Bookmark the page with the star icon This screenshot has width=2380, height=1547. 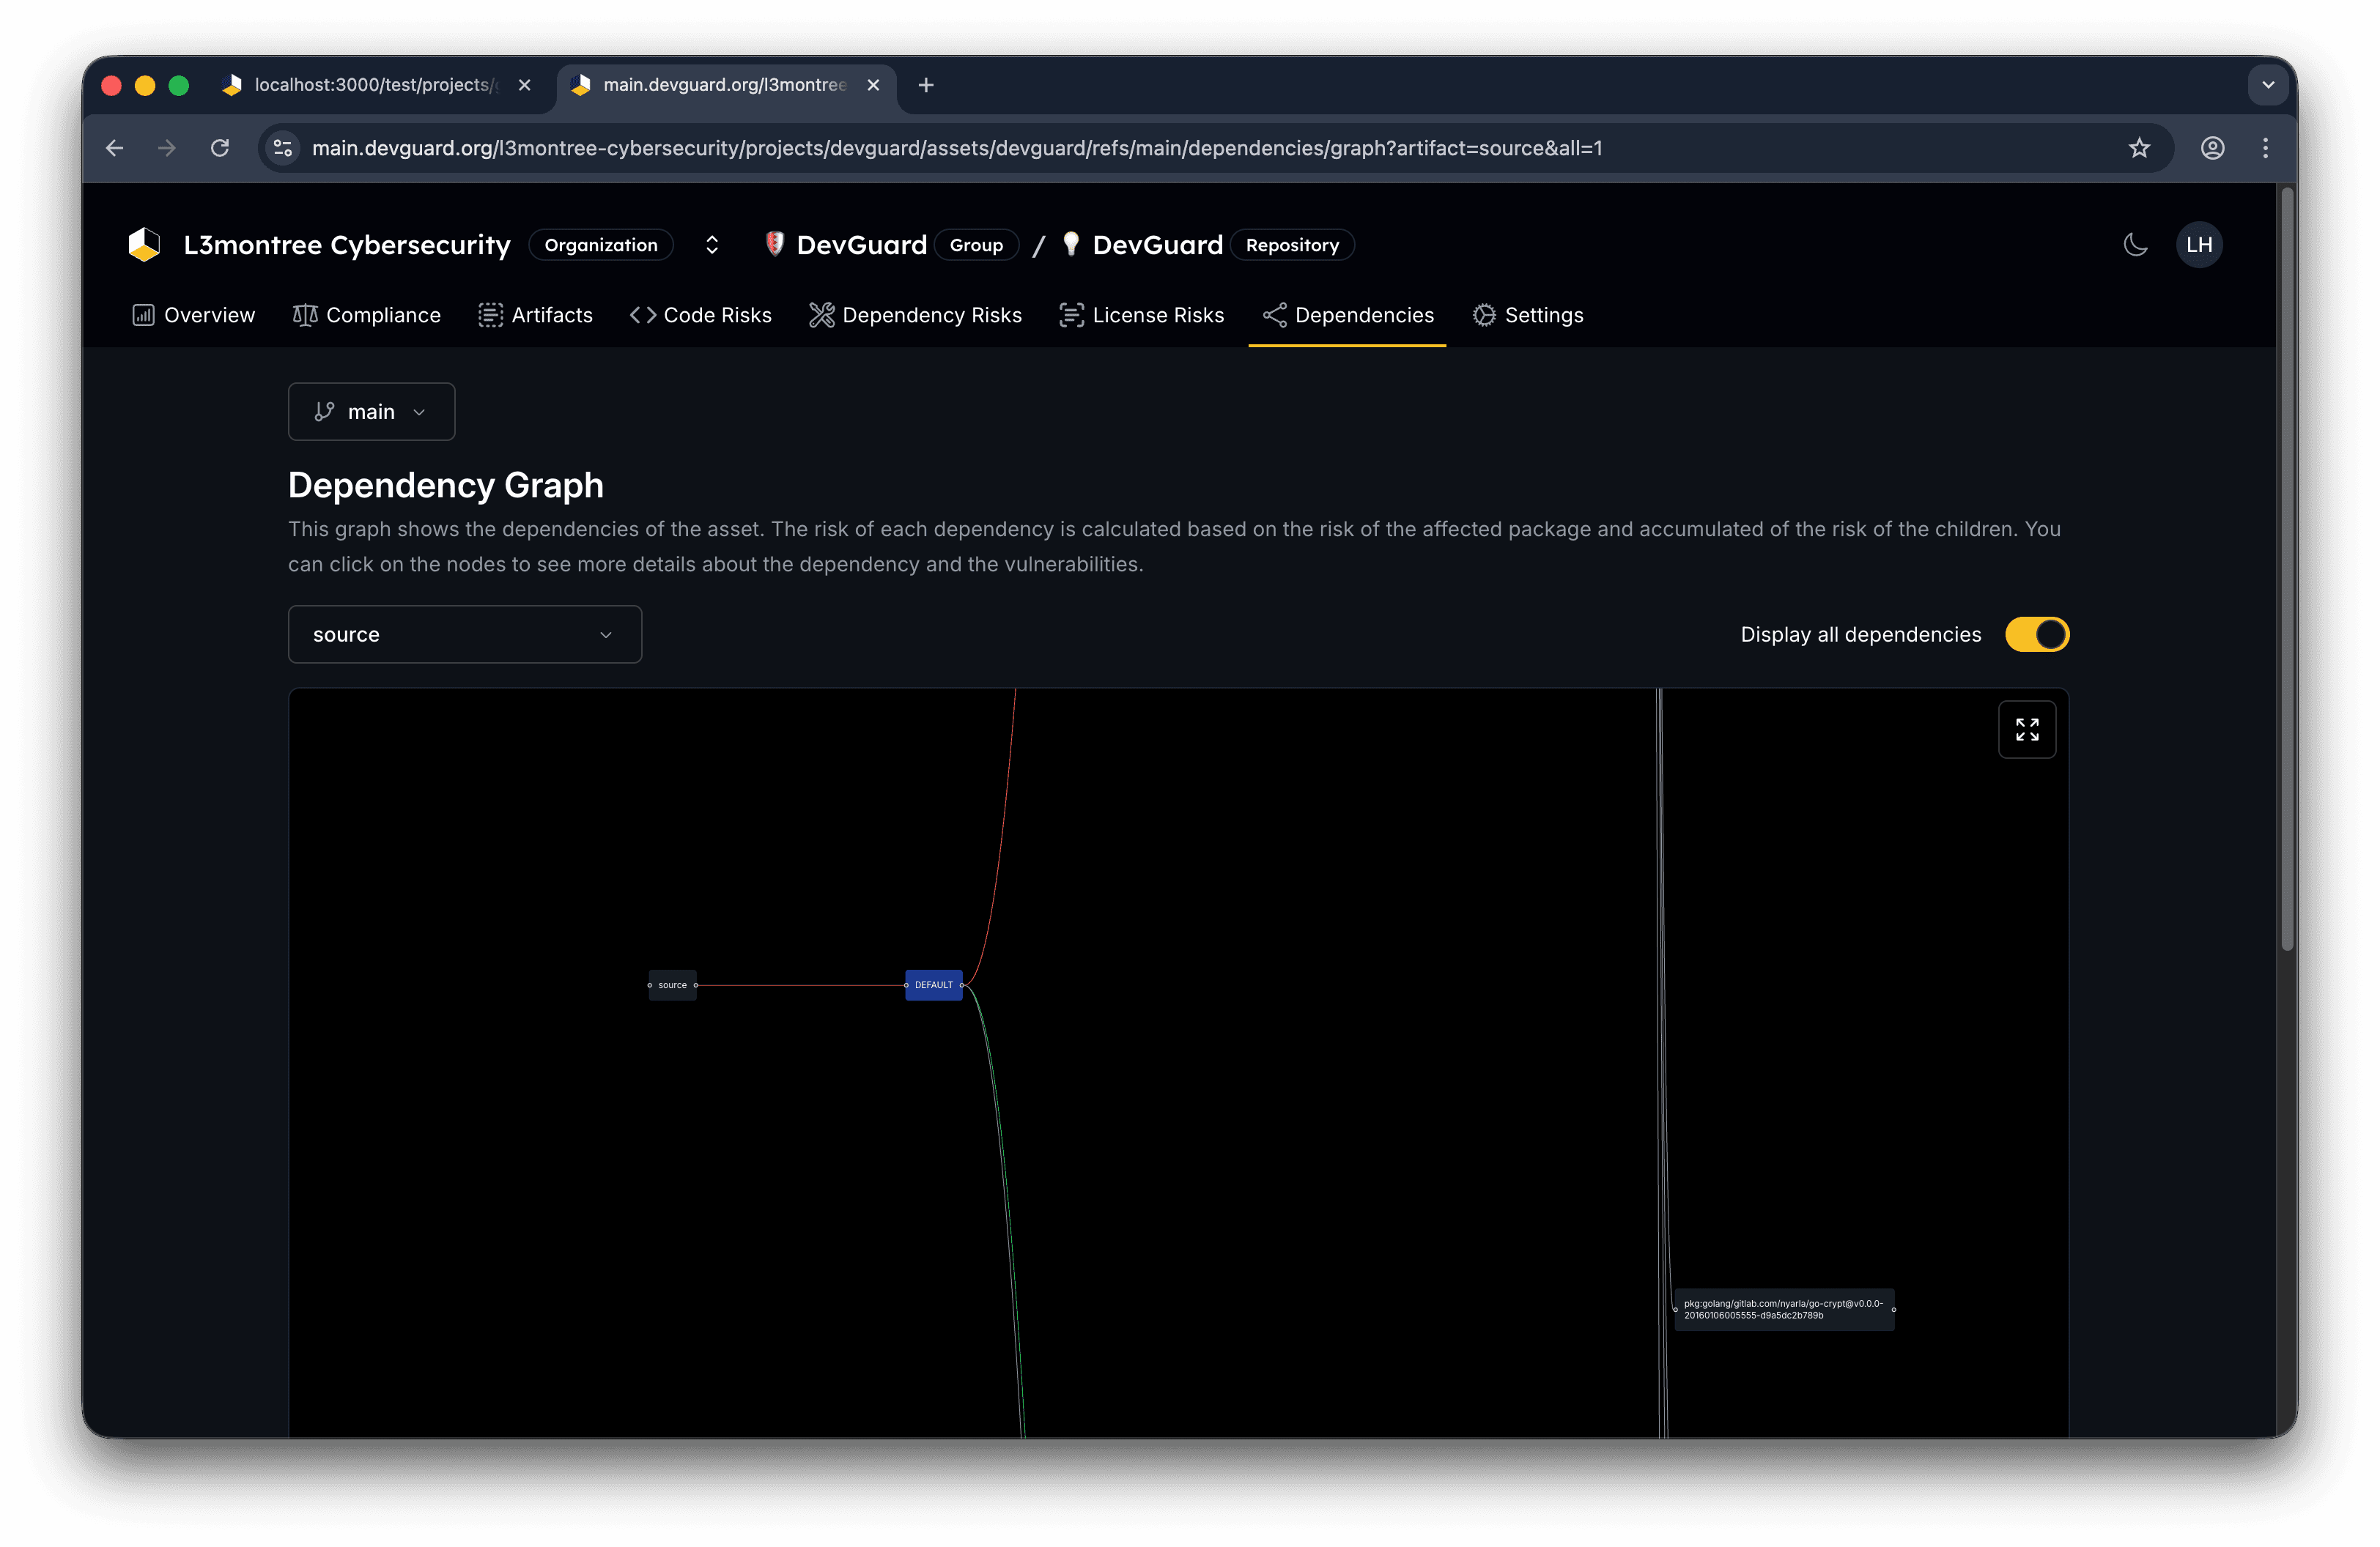[x=2138, y=148]
